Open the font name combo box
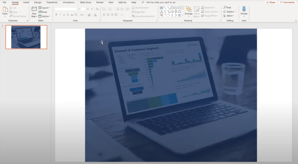Screen dimensions: 298x164 pos(66,9)
